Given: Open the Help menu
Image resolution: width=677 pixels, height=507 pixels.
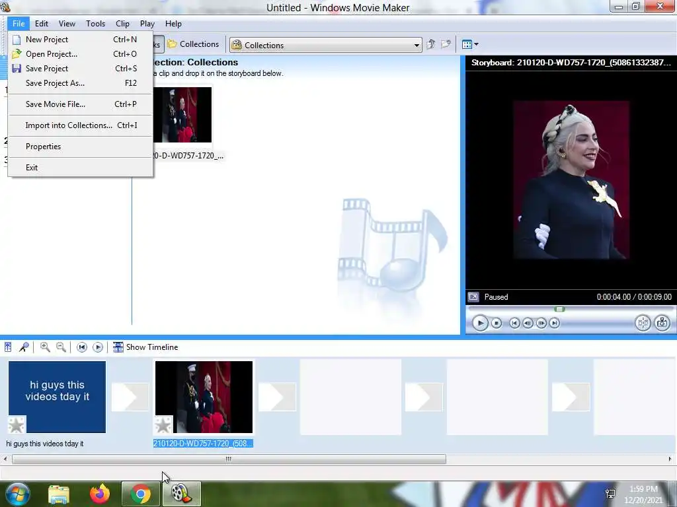Looking at the screenshot, I should tap(173, 24).
